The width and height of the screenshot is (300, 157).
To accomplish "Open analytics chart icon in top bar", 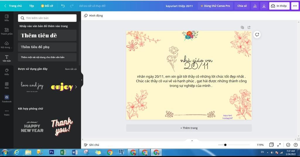I will [x=255, y=6].
